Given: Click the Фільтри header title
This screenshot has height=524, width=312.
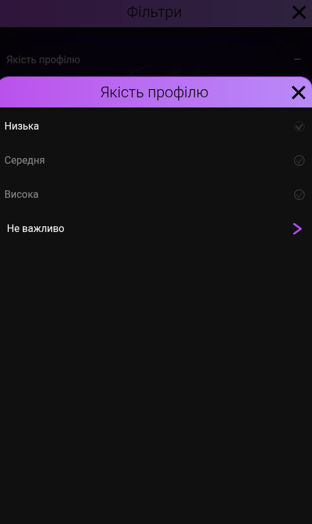Looking at the screenshot, I should click(154, 13).
